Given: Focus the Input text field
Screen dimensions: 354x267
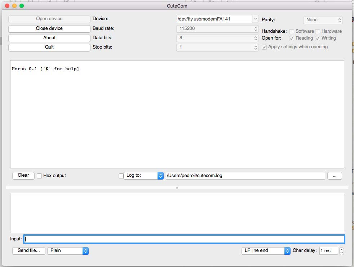Looking at the screenshot, I should (x=184, y=239).
